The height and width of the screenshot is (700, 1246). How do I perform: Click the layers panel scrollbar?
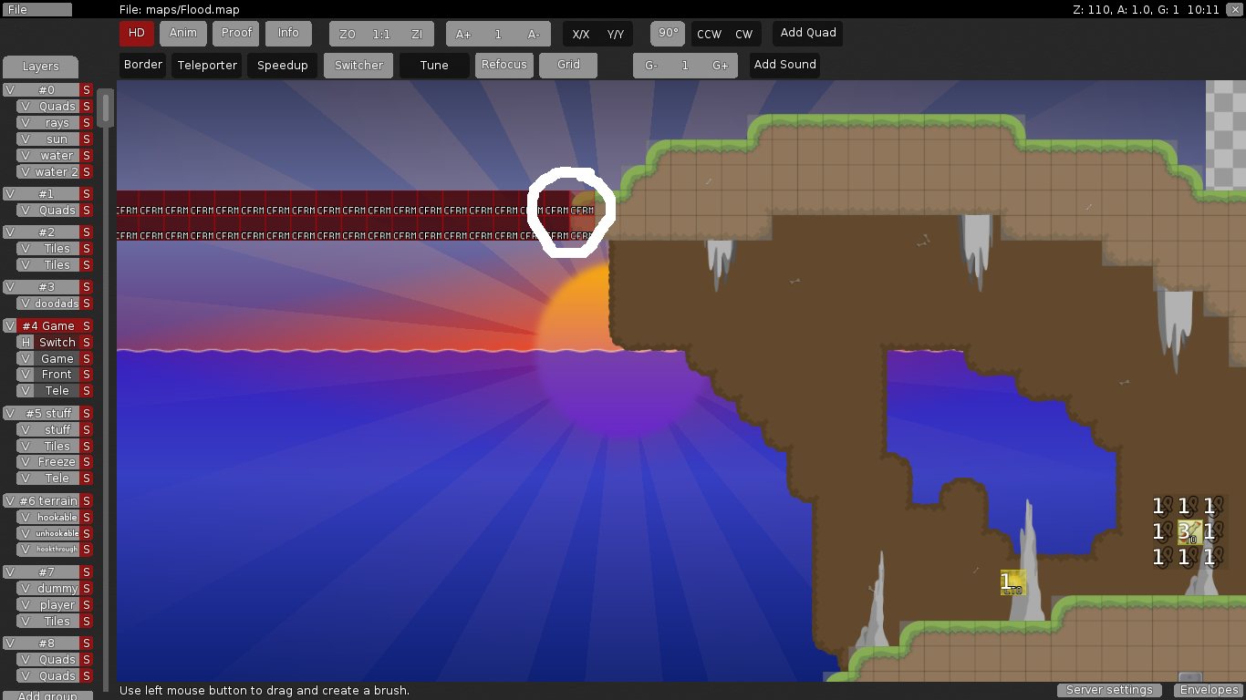click(106, 108)
